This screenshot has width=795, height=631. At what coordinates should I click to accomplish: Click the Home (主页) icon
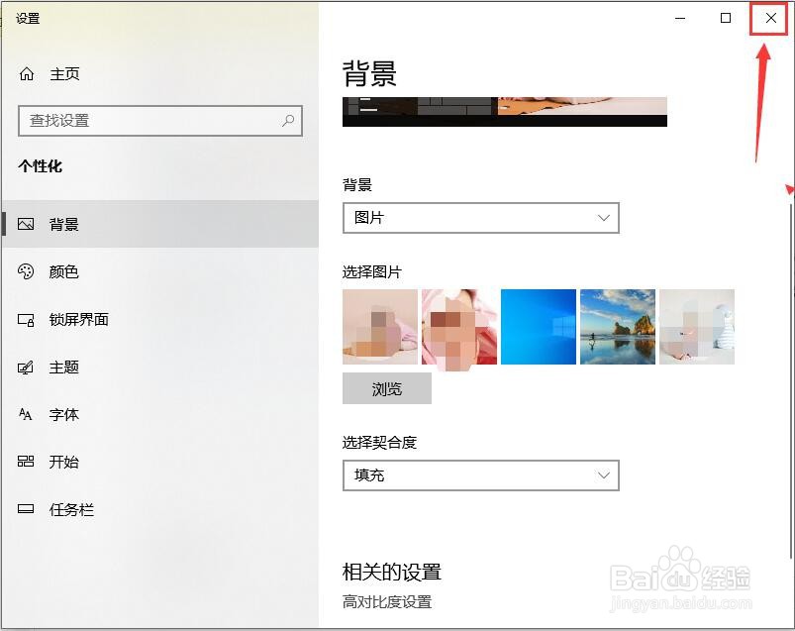click(x=27, y=74)
